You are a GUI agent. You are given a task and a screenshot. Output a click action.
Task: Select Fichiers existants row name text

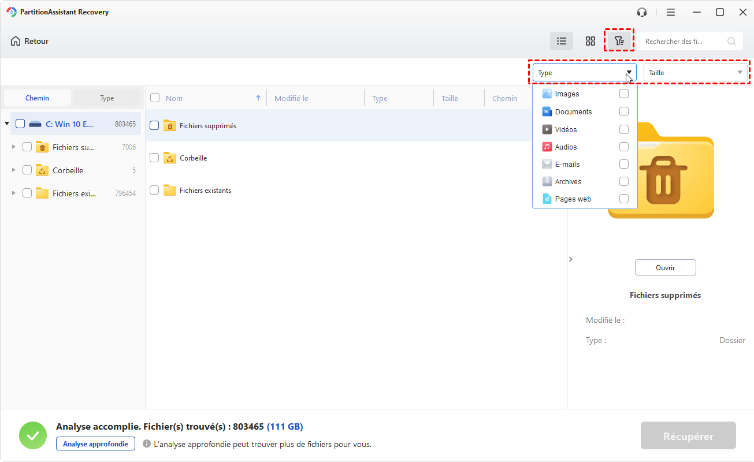205,191
